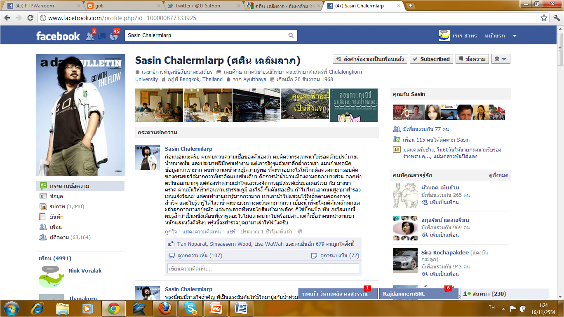Select กระดานข้อความ in left sidebar
Viewport: 564px width, 317px height.
tap(80, 186)
